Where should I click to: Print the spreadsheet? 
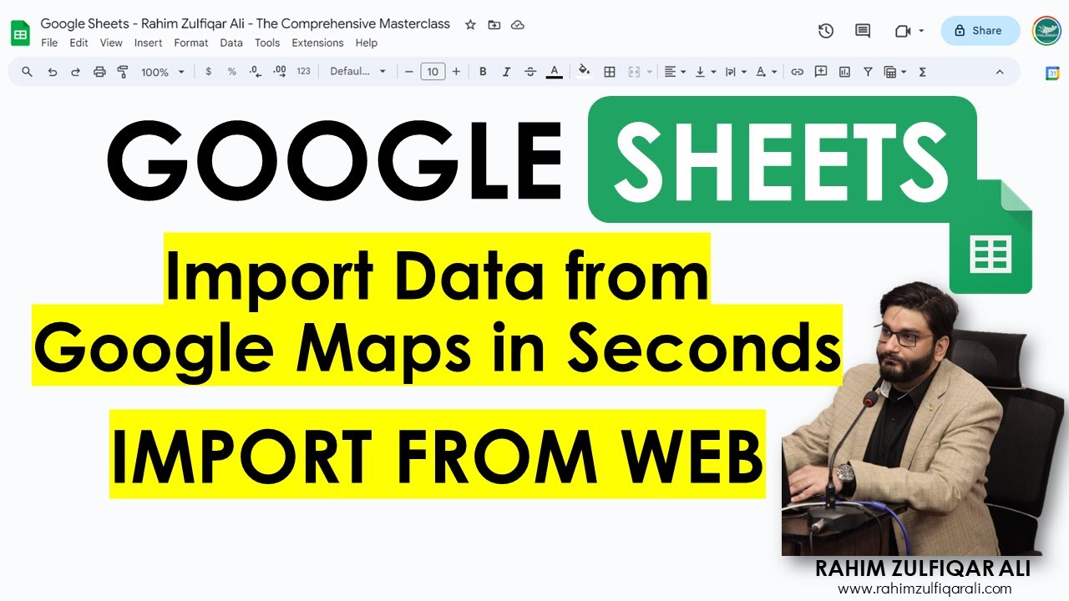click(x=99, y=72)
